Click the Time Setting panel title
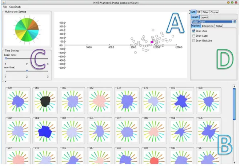This screenshot has width=240, height=166. coord(12,51)
